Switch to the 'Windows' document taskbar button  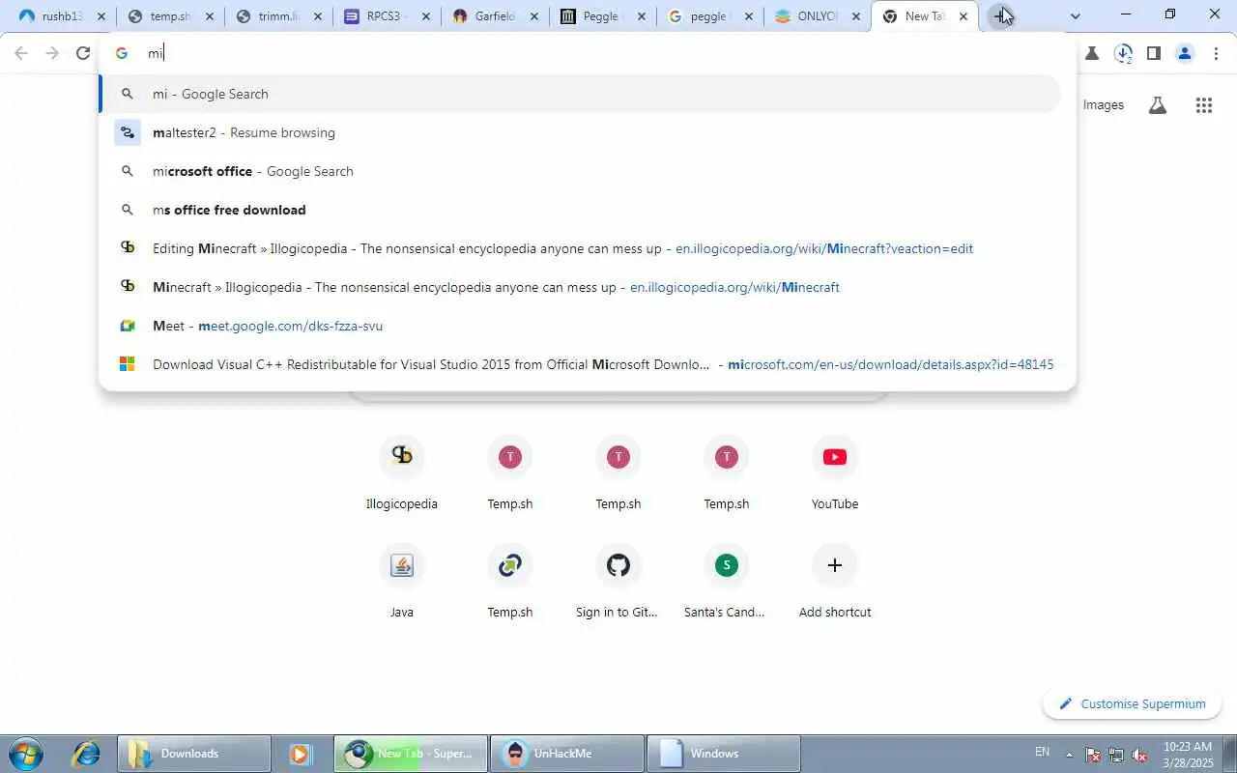point(724,754)
